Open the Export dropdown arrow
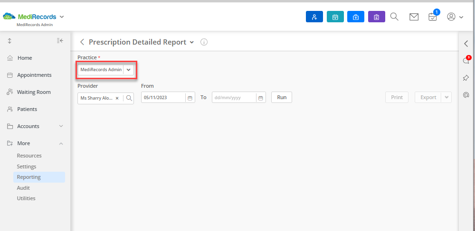This screenshot has height=231, width=475. click(446, 97)
